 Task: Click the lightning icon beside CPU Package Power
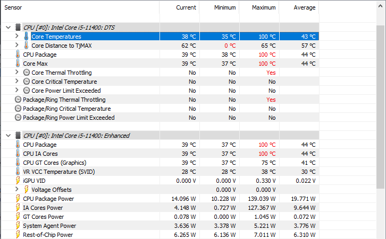click(18, 199)
